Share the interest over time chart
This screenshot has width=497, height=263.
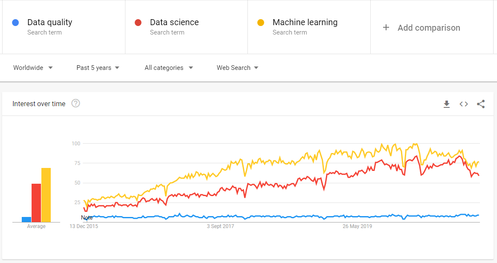coord(481,104)
